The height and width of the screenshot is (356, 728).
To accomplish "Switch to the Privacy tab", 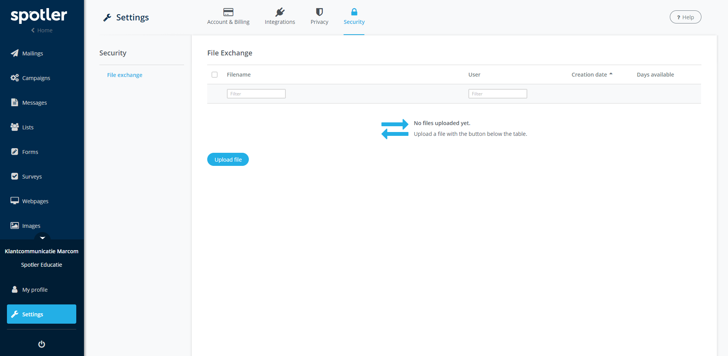I will point(319,17).
